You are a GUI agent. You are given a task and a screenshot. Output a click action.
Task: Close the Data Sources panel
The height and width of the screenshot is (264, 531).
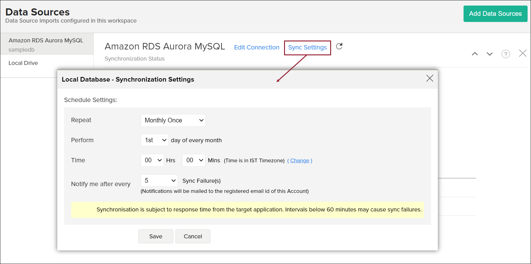click(523, 53)
